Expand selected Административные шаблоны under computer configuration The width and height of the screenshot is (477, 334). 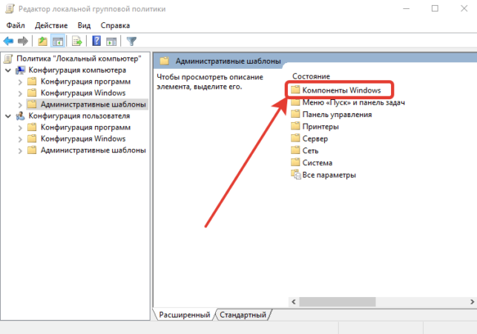pos(20,105)
